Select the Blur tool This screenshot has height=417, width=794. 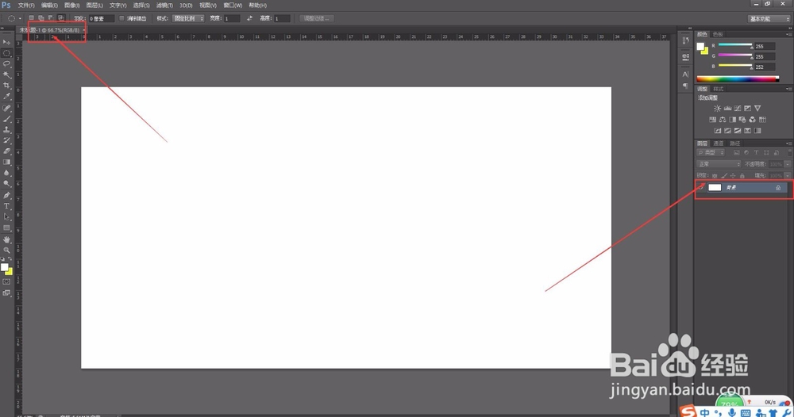[6, 173]
